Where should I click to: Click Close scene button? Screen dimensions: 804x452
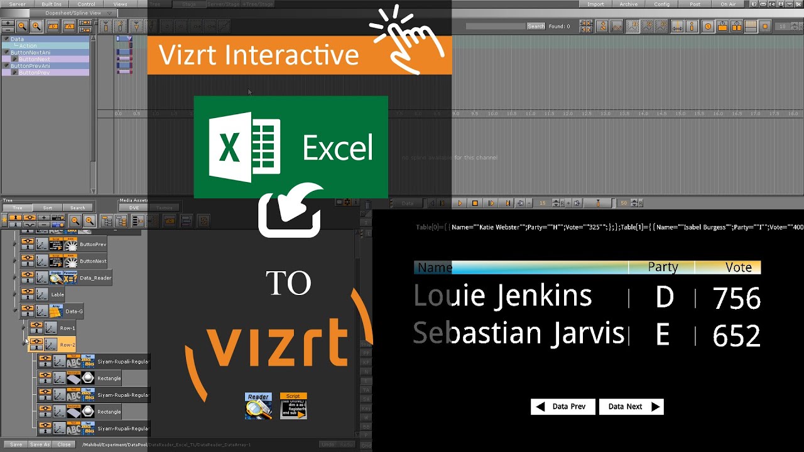coord(64,444)
